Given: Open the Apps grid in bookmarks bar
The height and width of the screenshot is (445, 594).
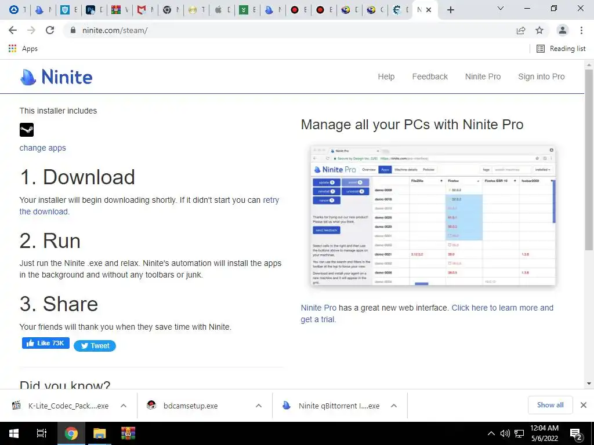Looking at the screenshot, I should pyautogui.click(x=23, y=49).
